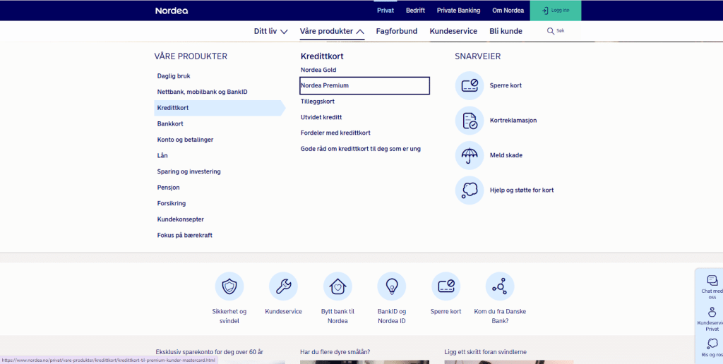Collapse the Våre produkter menu
The image size is (723, 364).
click(x=331, y=31)
